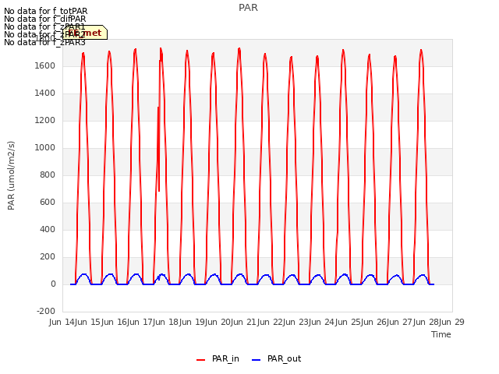Click the PAR_in peak on Jun 20
This screenshot has width=499, height=374.
point(239,48)
